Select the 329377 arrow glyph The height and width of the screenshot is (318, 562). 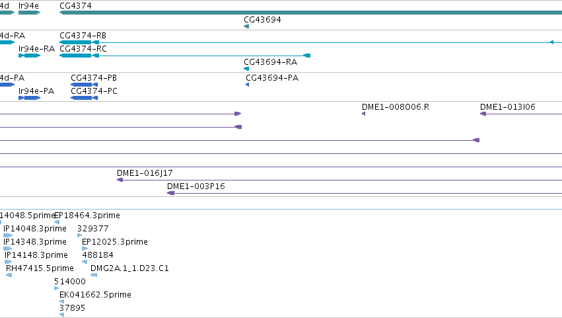click(x=79, y=235)
